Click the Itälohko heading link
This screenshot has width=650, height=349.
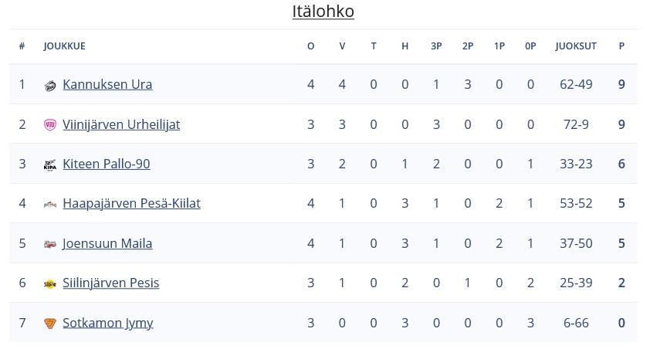point(323,11)
